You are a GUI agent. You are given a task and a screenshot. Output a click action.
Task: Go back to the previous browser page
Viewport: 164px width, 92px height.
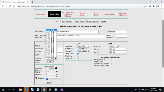(3, 6)
